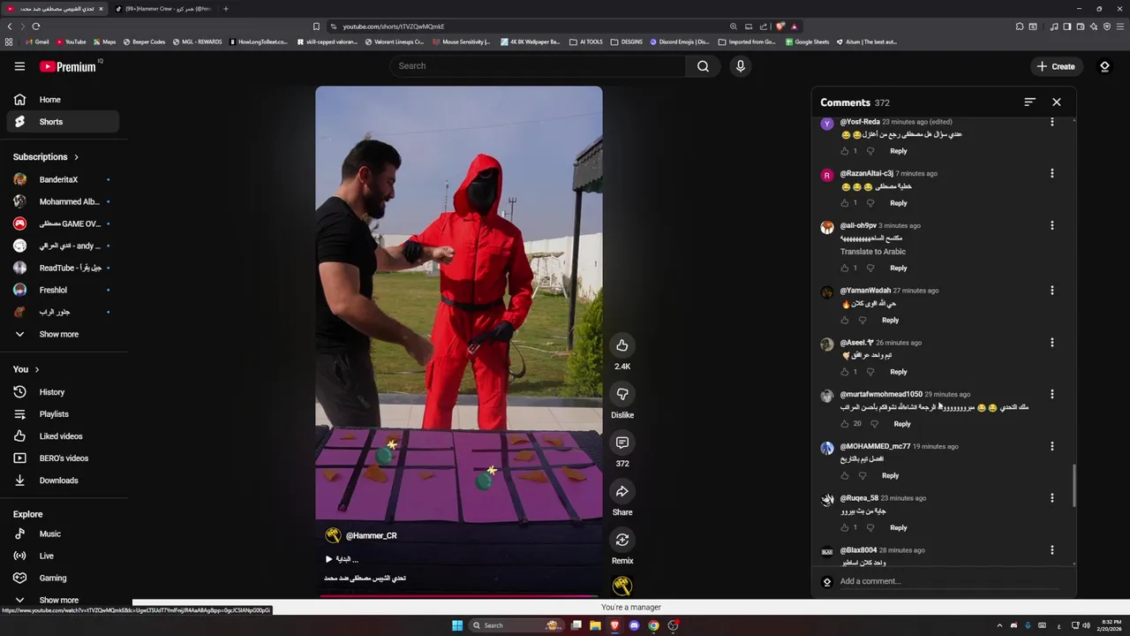Viewport: 1130px width, 636px height.
Task: Select Shorts in sidebar
Action: (x=62, y=122)
